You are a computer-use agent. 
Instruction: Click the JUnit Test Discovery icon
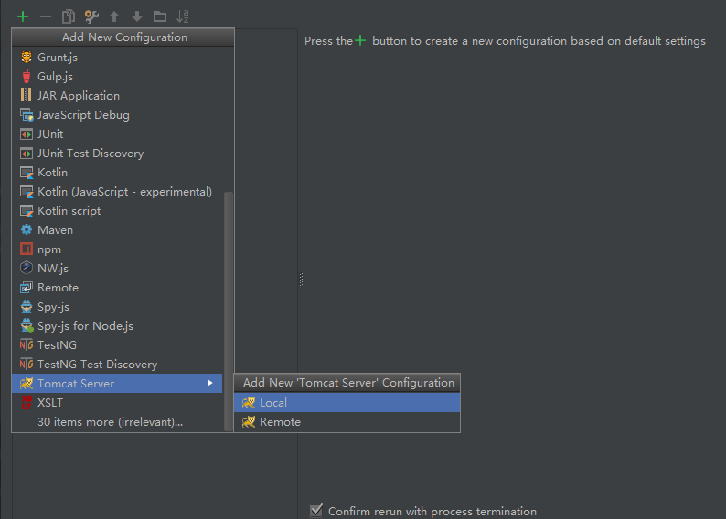tap(27, 154)
